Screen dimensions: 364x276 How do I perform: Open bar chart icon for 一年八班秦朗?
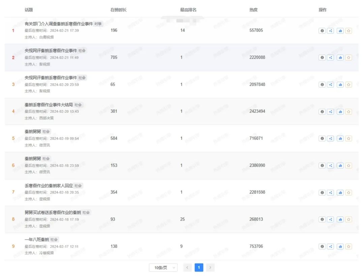pyautogui.click(x=340, y=247)
